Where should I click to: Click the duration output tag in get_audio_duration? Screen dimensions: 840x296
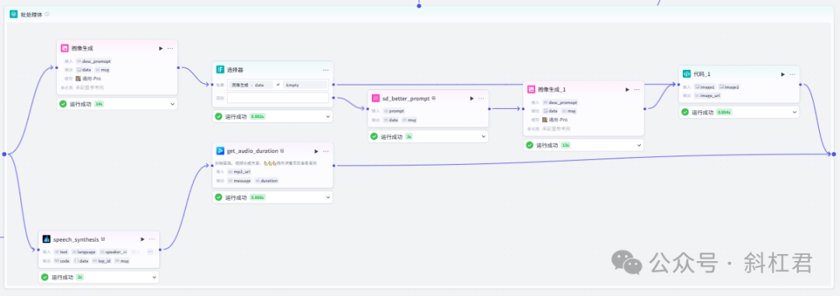pos(266,181)
